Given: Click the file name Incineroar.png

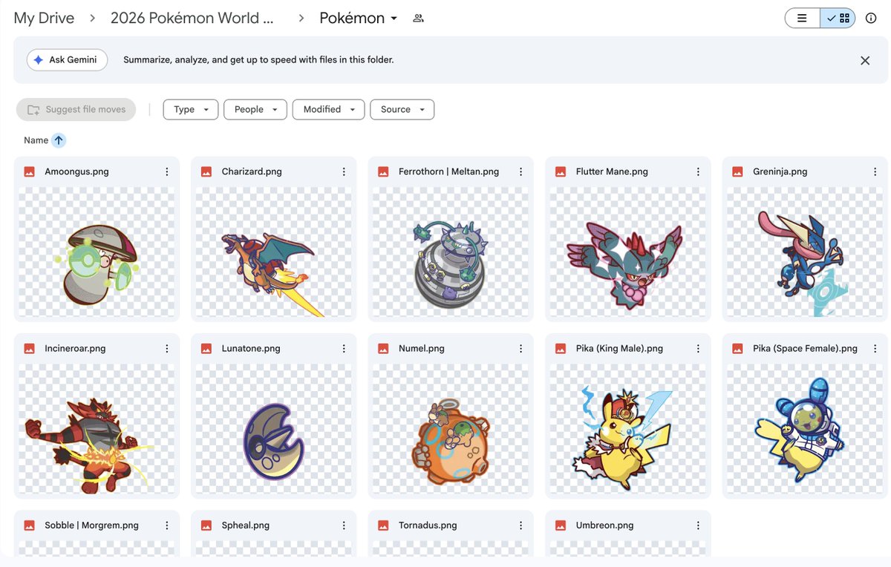Looking at the screenshot, I should (75, 348).
